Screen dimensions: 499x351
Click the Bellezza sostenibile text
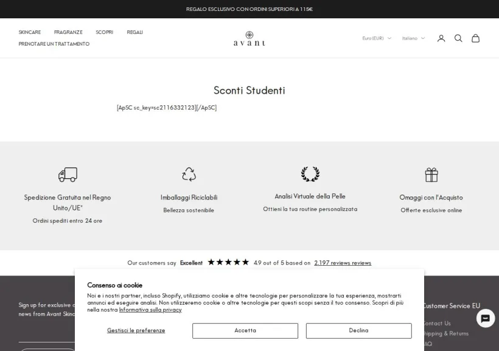189,210
